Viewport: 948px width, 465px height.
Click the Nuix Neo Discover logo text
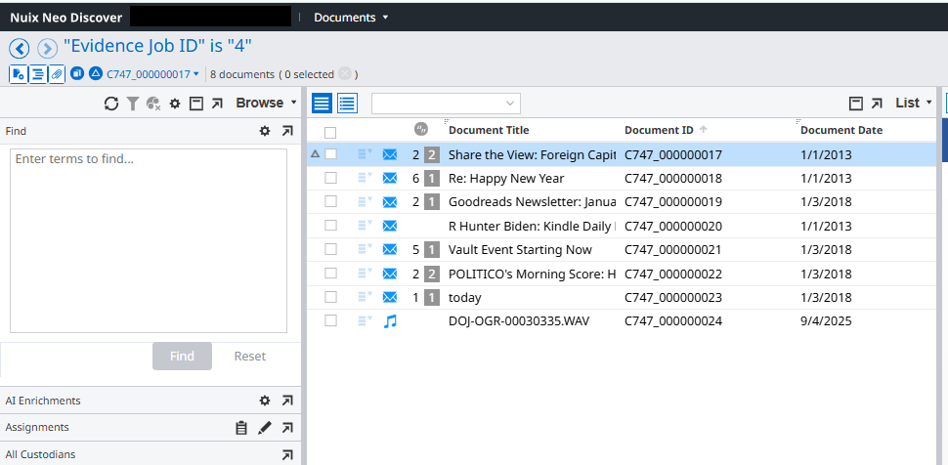pyautogui.click(x=65, y=18)
